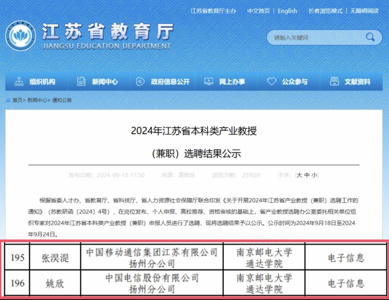This screenshot has height=300, width=389.
Task: Click the 政府信息公开 icon
Action: (x=140, y=82)
